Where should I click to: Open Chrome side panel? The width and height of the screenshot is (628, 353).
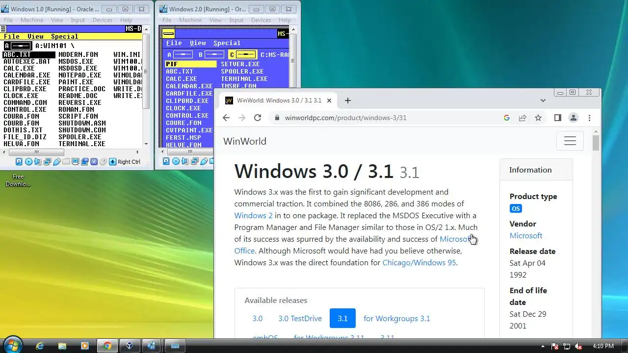click(558, 118)
